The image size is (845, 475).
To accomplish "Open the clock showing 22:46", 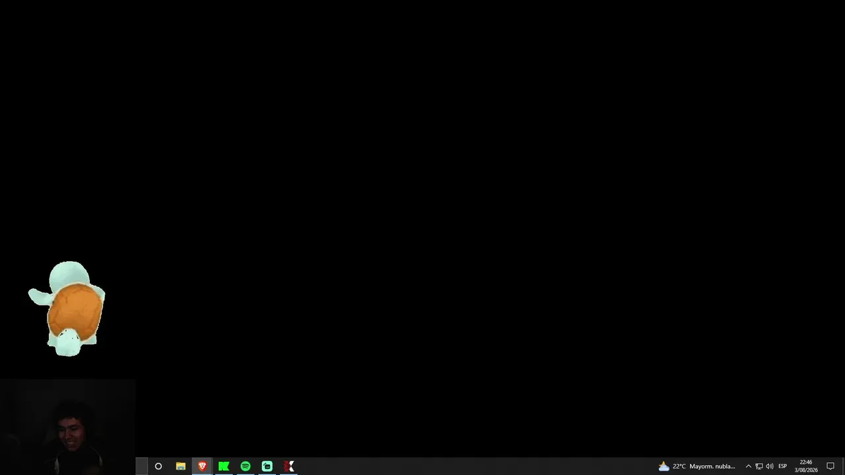I will tap(806, 466).
